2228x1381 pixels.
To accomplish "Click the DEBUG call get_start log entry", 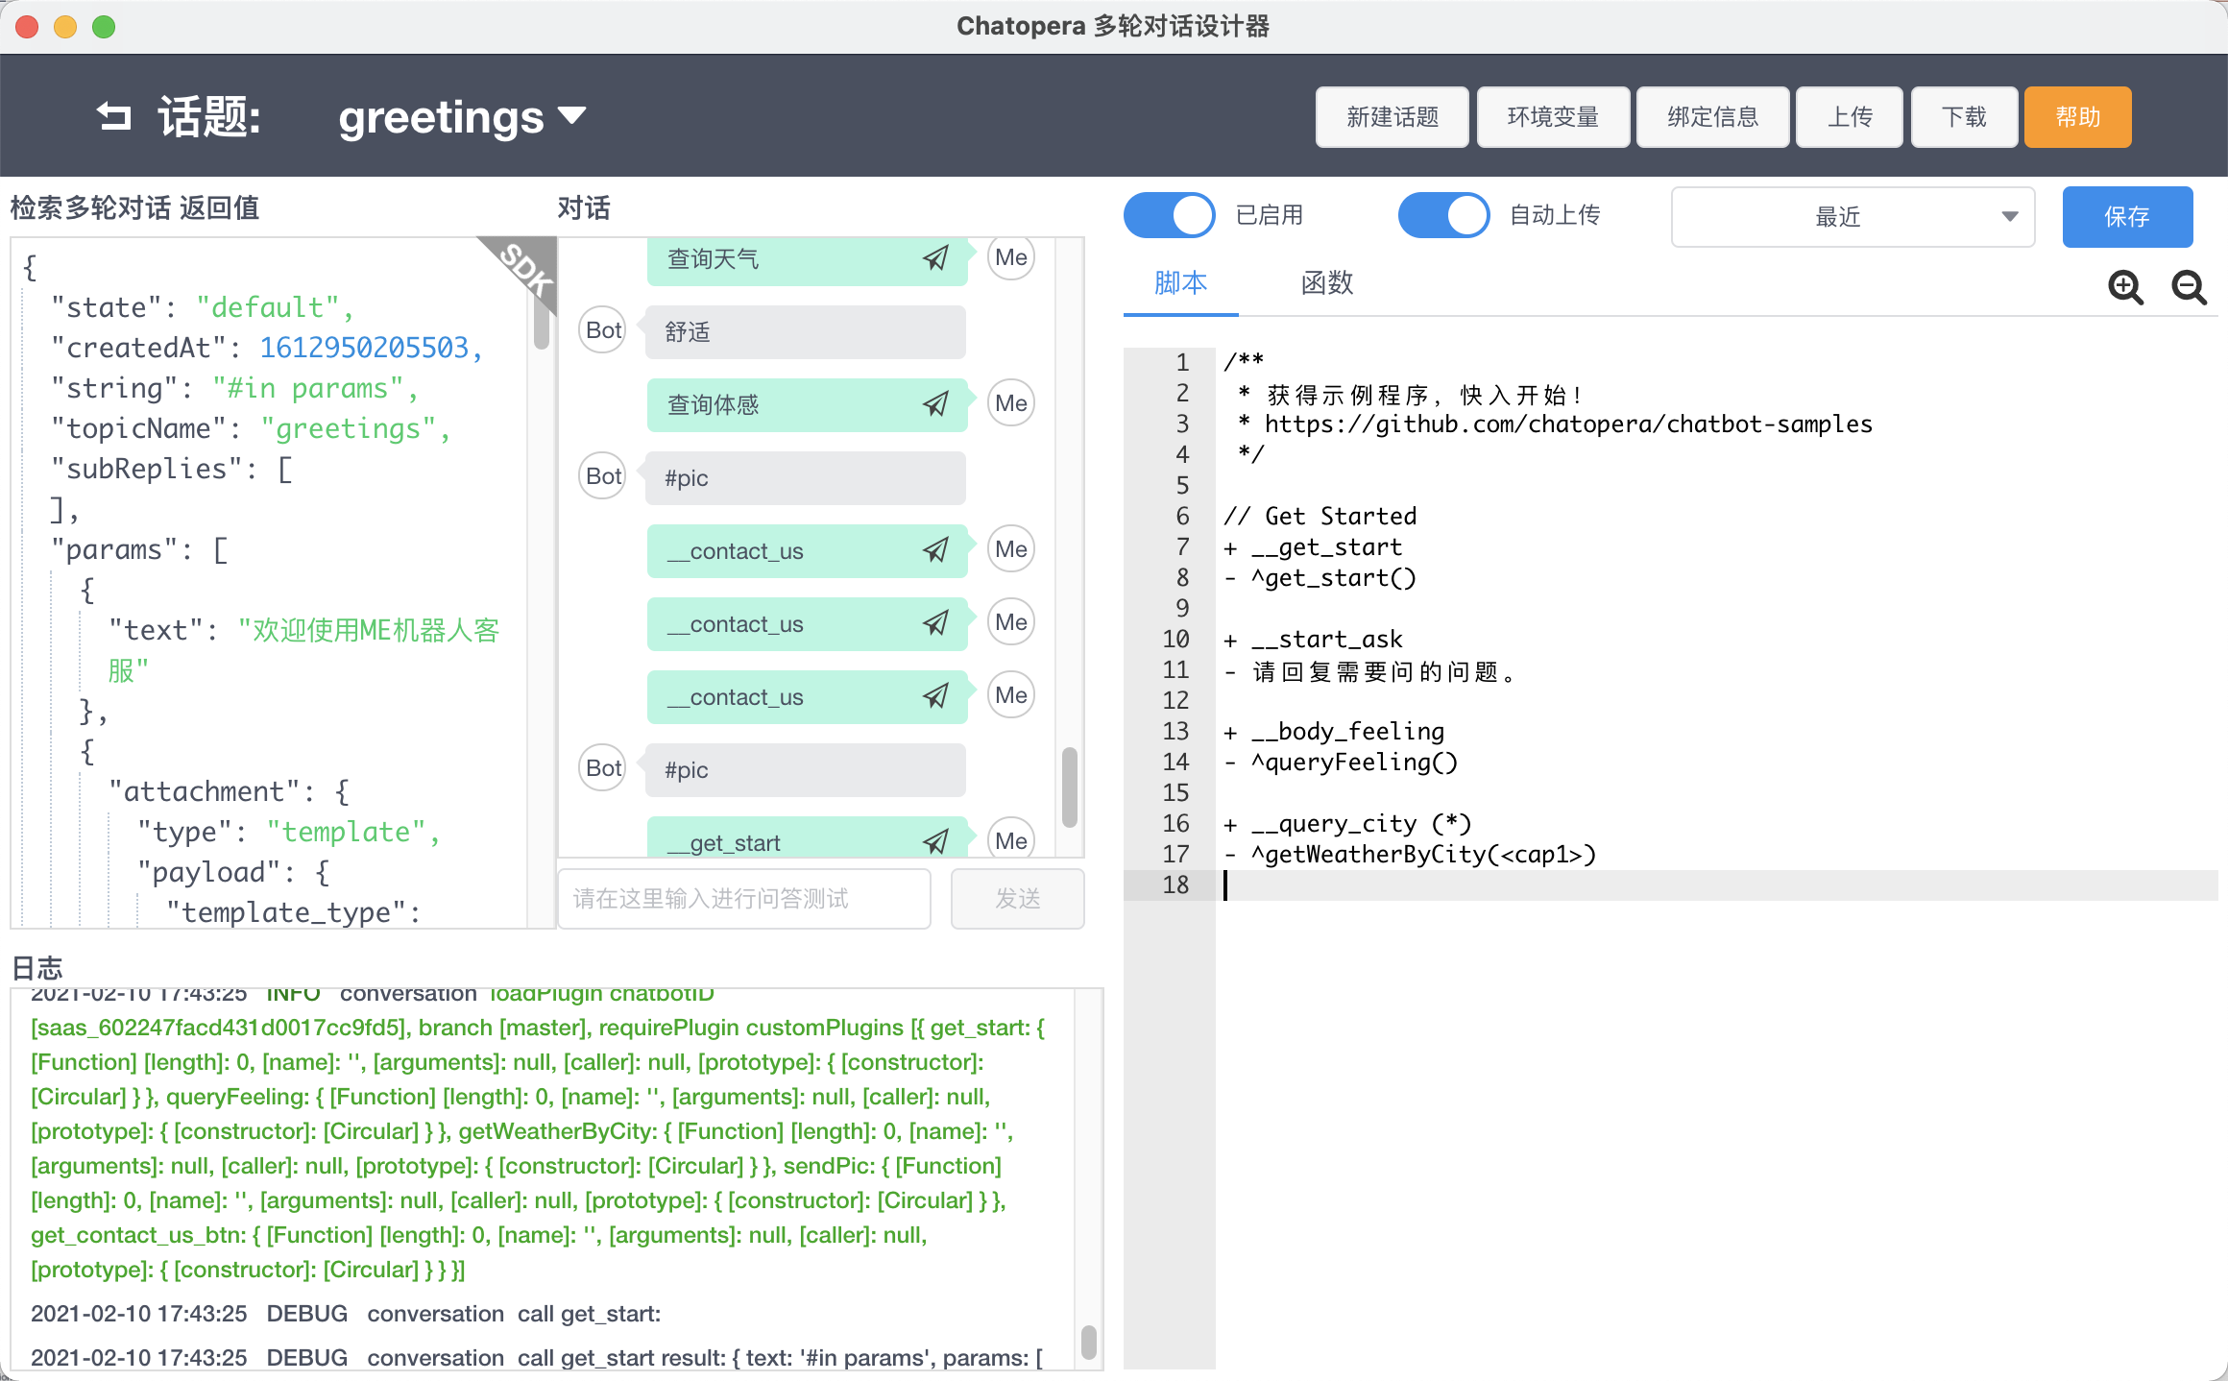I will 346,1314.
